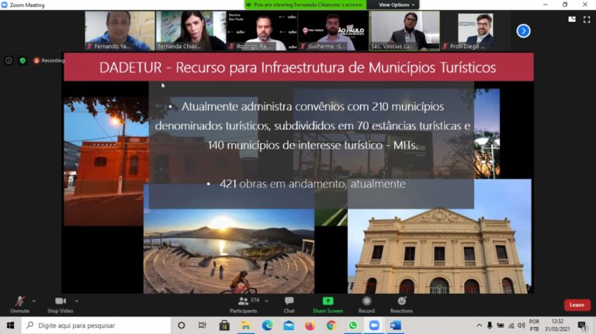Select Fernanda Chiavone's video thumbnail
596x334 pixels.
(x=191, y=31)
